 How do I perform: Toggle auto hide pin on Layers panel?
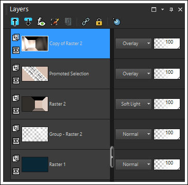point(171,10)
